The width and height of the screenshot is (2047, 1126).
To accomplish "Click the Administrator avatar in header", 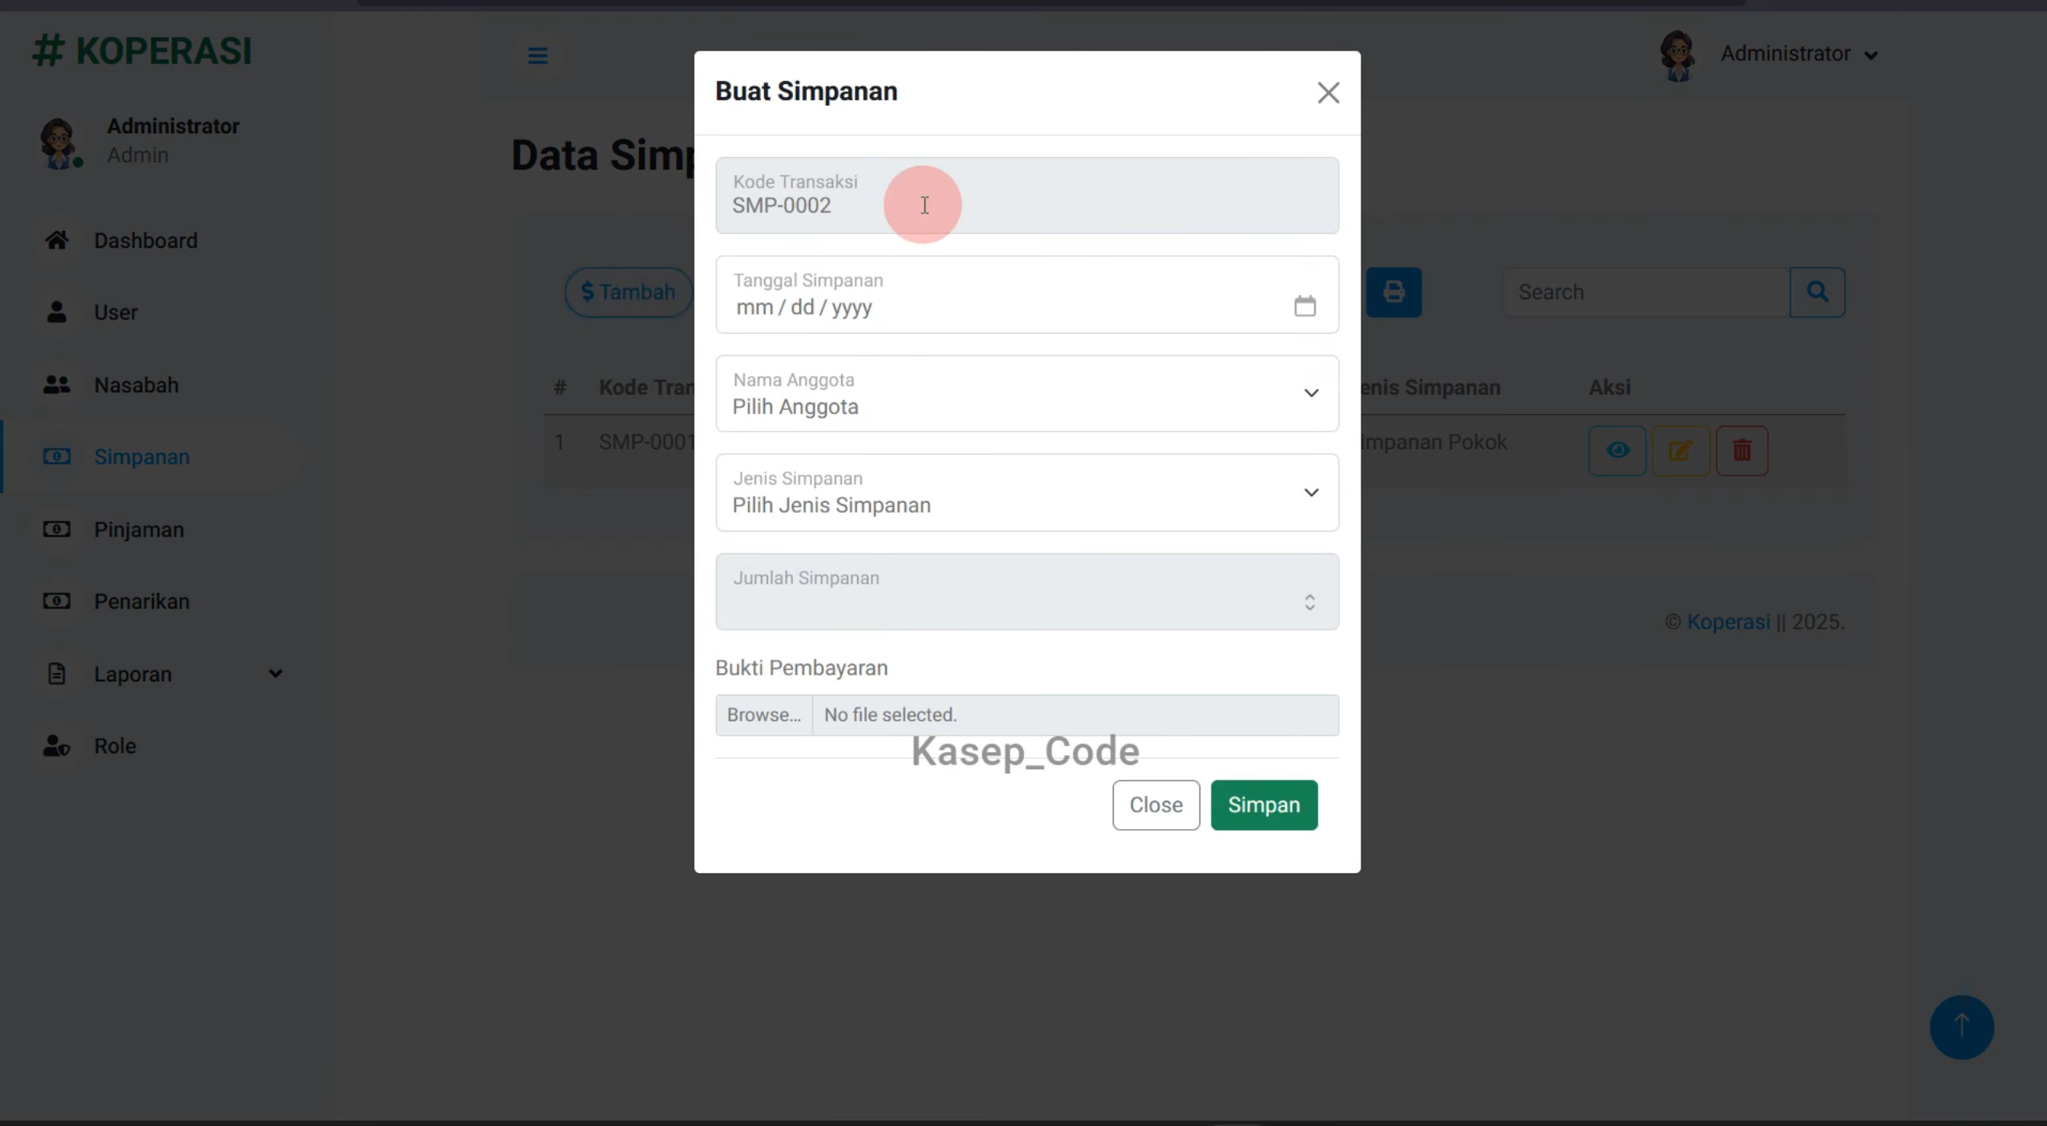I will click(1677, 55).
